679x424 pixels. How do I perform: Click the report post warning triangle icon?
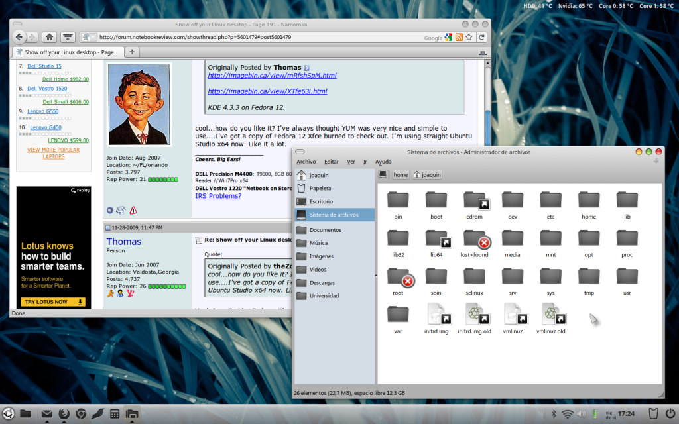click(x=133, y=210)
